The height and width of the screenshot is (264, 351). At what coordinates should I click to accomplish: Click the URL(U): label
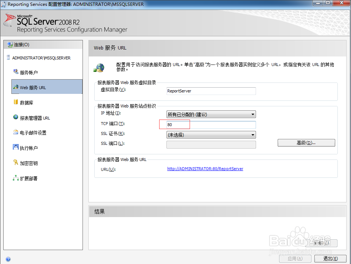108,169
